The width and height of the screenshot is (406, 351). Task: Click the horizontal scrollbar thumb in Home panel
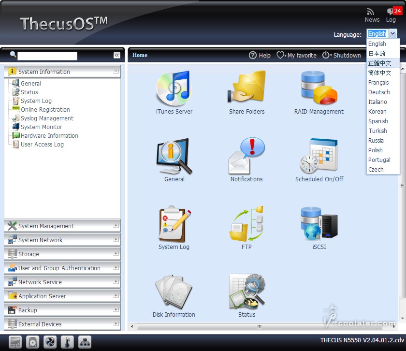click(x=260, y=326)
